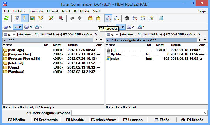Show the directory tree view icon
Viewport: 210px width, 125px height.
[x=41, y=18]
